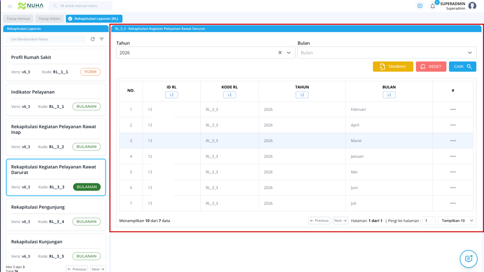The image size is (484, 272).
Task: Click Previous in the table pagination
Action: point(319,221)
